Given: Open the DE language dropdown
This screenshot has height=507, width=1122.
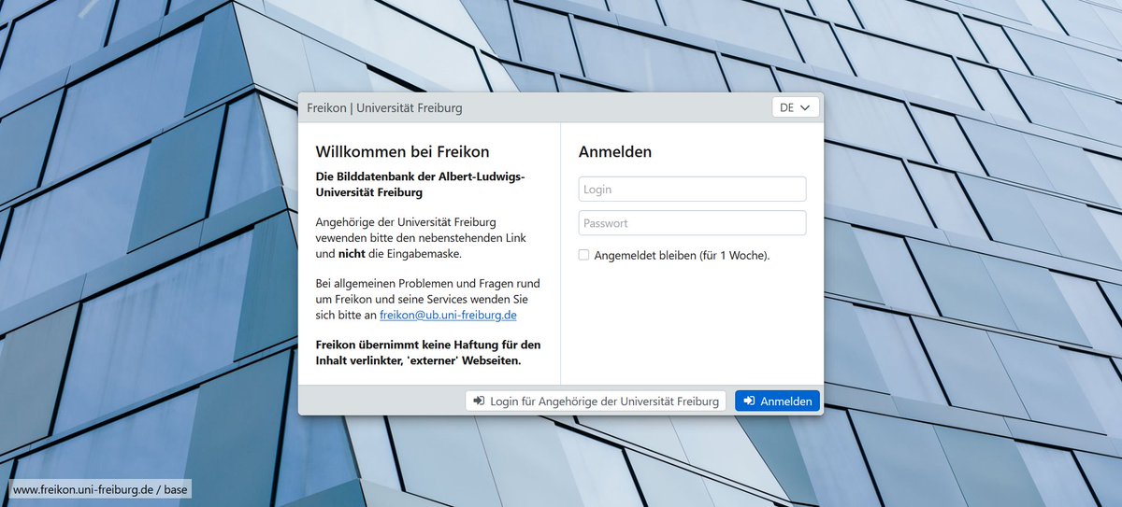Looking at the screenshot, I should [796, 107].
